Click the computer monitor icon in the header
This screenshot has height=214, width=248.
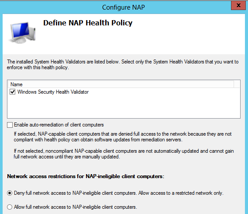click(x=22, y=32)
